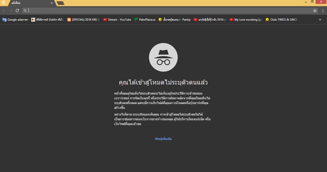Viewport: 327px width, 172px height.
Task: Open the Goblin series bookmark
Action: pos(47,20)
